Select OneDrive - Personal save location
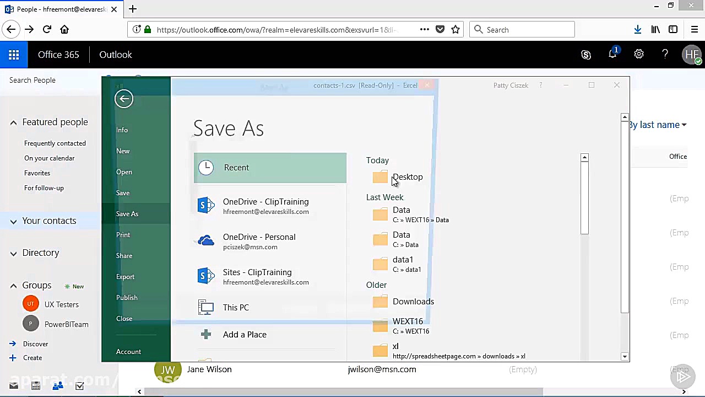705x397 pixels. [x=259, y=242]
